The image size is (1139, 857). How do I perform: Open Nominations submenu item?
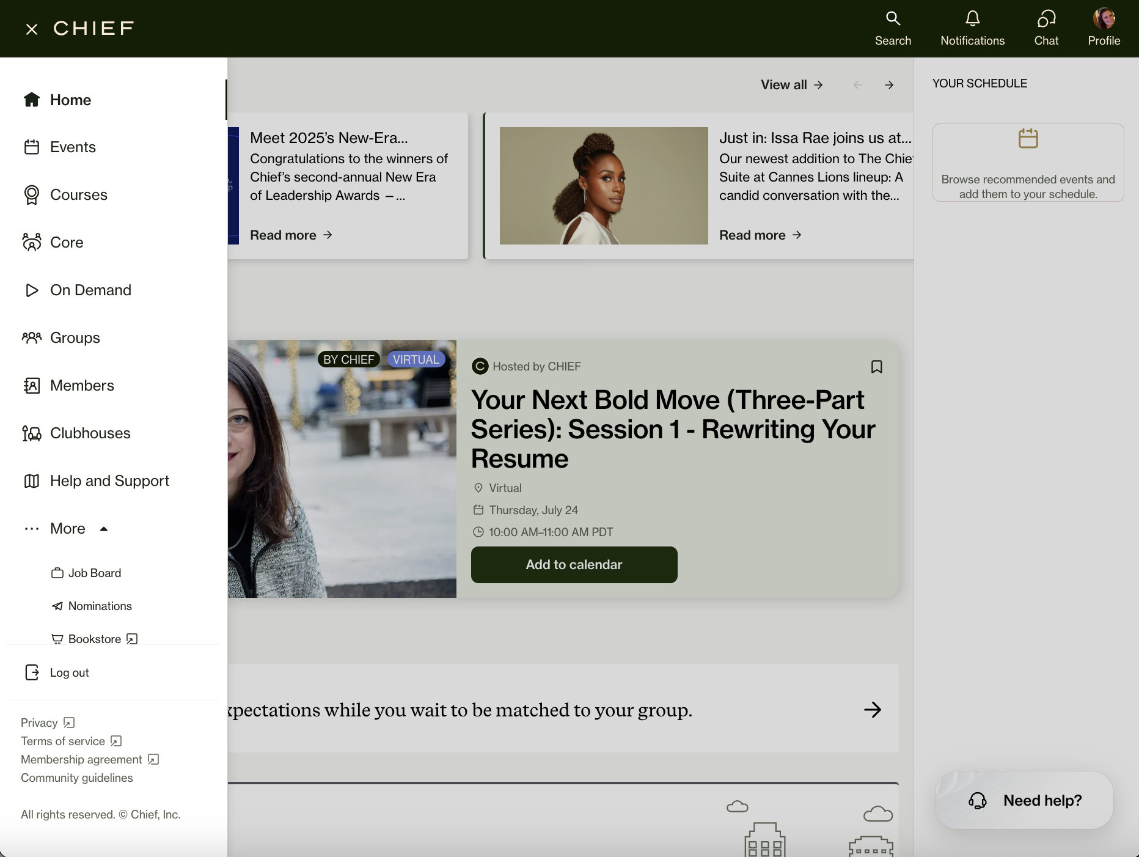[100, 606]
